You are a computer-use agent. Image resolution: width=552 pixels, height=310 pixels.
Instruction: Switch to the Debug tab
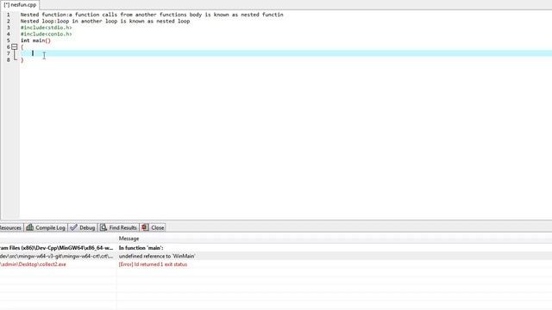pos(83,227)
